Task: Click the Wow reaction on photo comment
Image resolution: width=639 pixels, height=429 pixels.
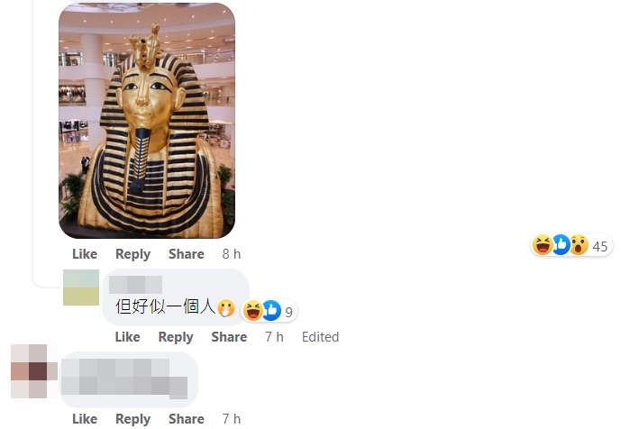Action: pos(580,245)
